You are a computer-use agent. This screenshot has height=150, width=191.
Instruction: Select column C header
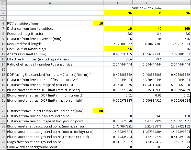(118, 3)
